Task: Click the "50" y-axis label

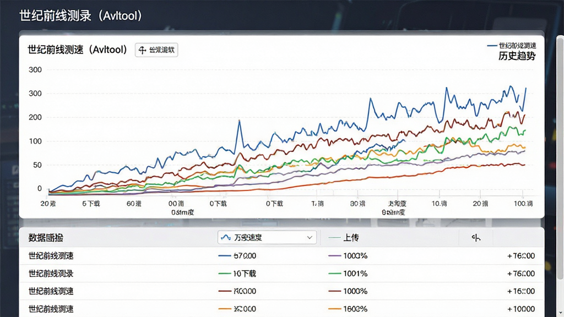Action: 37,165
